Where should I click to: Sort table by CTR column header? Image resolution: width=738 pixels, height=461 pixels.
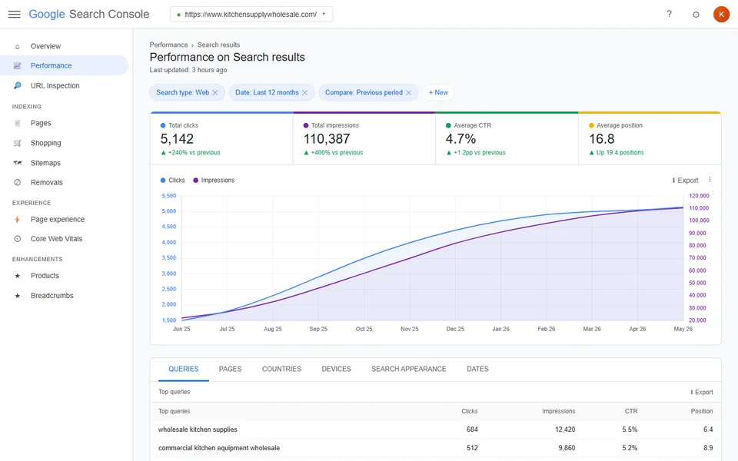coord(630,411)
